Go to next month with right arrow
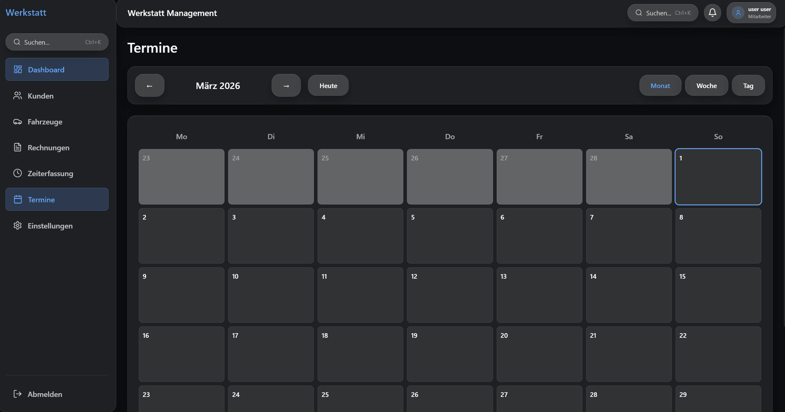 pyautogui.click(x=286, y=86)
